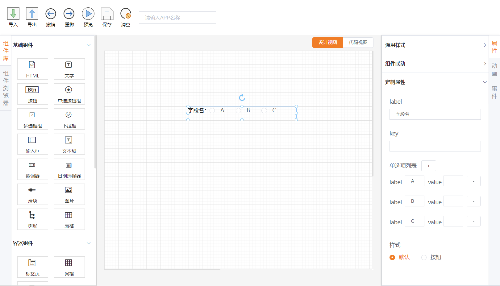Screen dimensions: 500x286
Task: Redo with the 重做 arrow icon
Action: [x=69, y=14]
